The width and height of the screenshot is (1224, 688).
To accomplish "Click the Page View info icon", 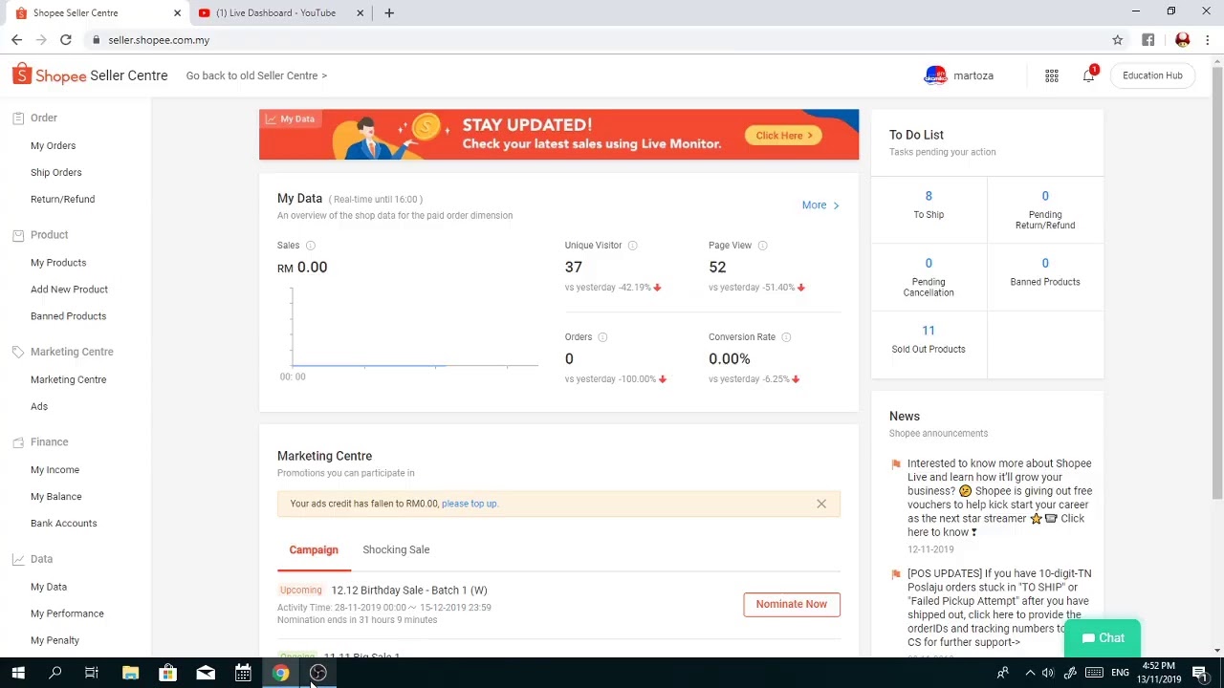I will 762,246.
